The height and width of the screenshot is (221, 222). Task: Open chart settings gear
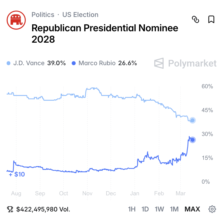[x=212, y=209]
